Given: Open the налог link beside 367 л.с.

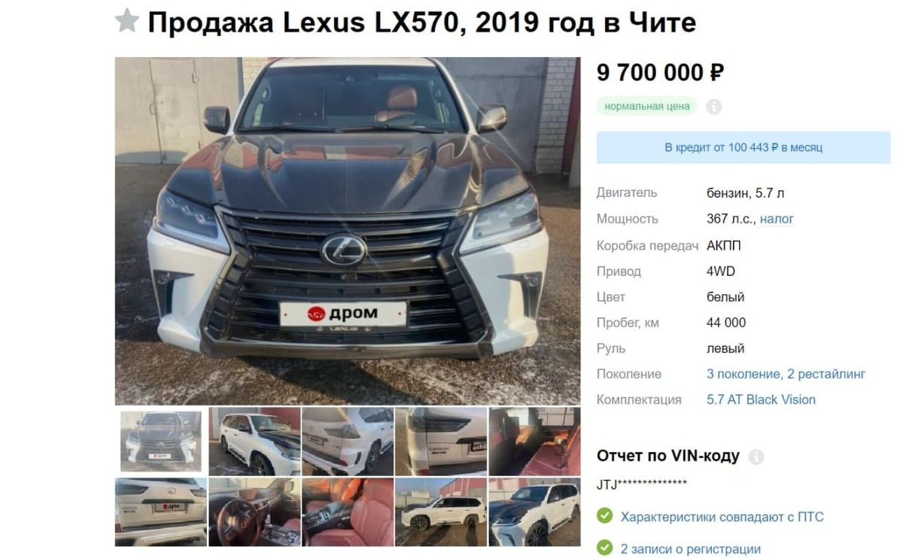Looking at the screenshot, I should (777, 219).
